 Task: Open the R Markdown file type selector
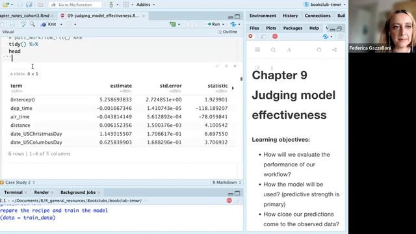[x=227, y=183]
